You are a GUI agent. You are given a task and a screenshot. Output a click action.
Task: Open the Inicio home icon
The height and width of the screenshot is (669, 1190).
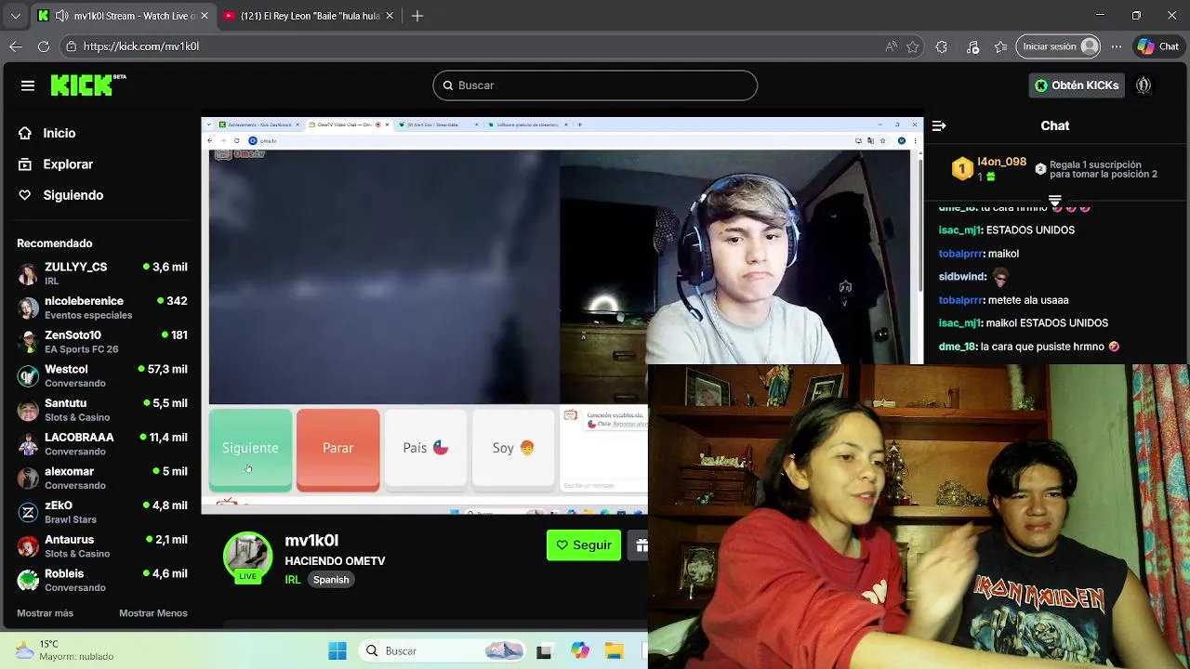coord(25,133)
